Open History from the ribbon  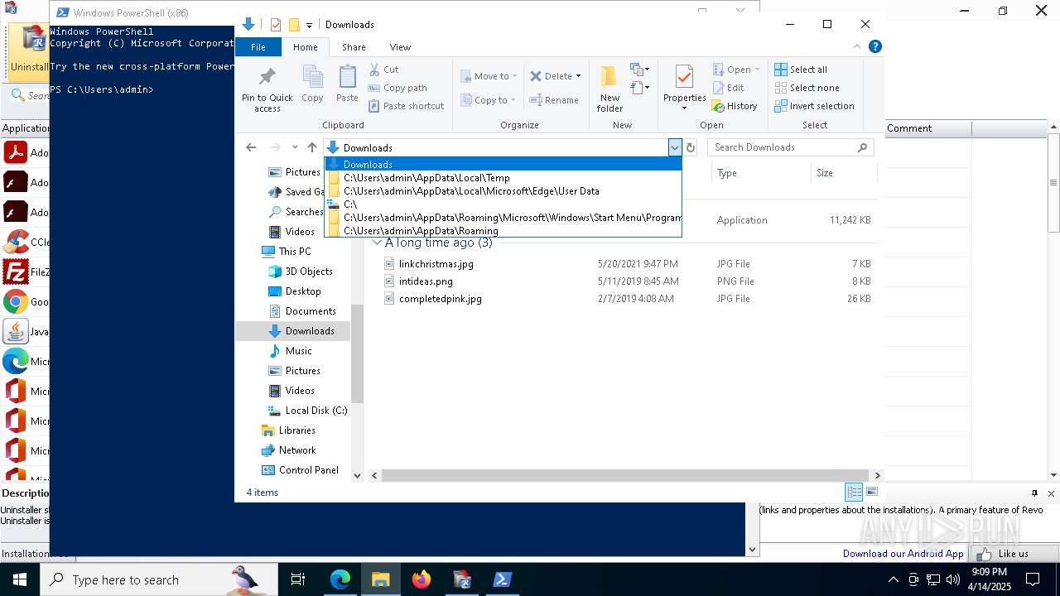pyautogui.click(x=735, y=106)
